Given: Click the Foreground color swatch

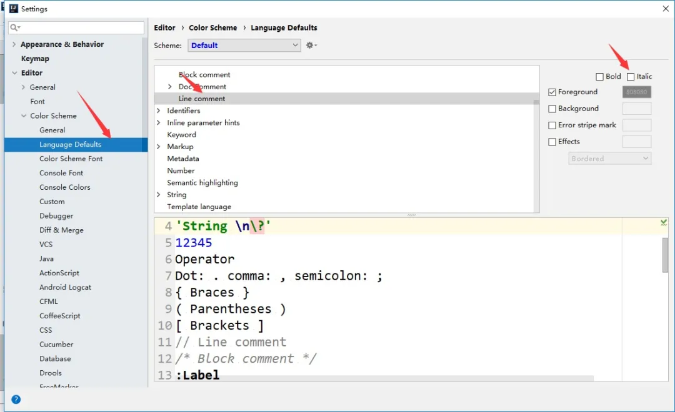Looking at the screenshot, I should point(637,92).
